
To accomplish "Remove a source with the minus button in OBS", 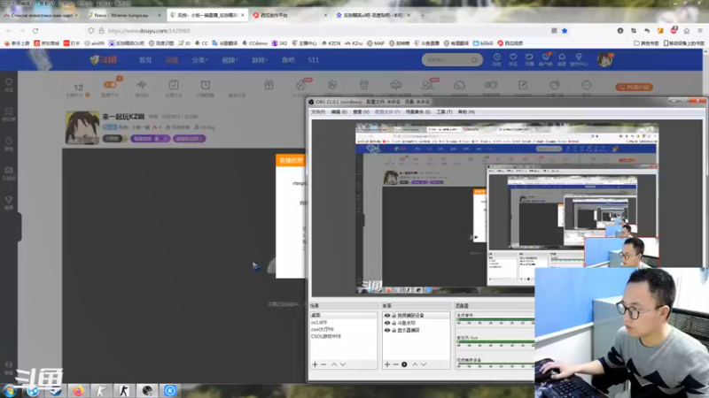I will [395, 364].
